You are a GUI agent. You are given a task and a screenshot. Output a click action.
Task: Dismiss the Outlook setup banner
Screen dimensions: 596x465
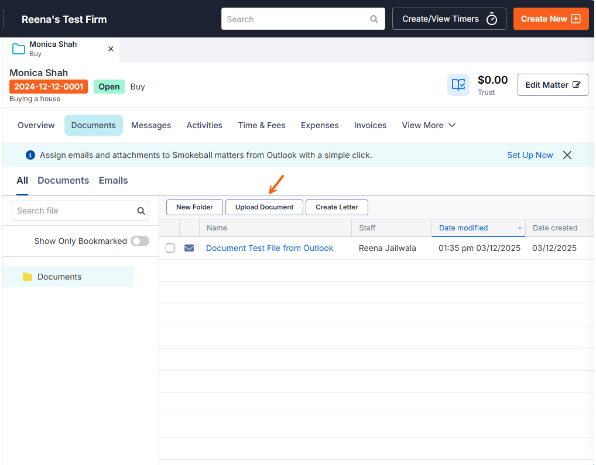click(567, 155)
